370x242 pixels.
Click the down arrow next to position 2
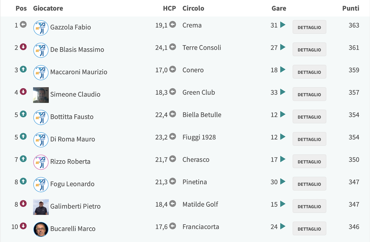[23, 47]
